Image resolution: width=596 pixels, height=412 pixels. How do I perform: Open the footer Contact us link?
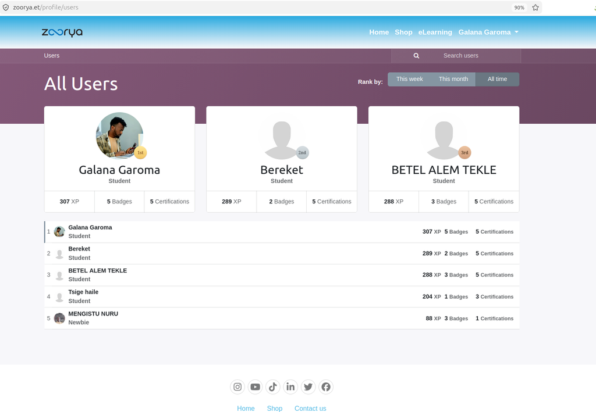(x=310, y=408)
